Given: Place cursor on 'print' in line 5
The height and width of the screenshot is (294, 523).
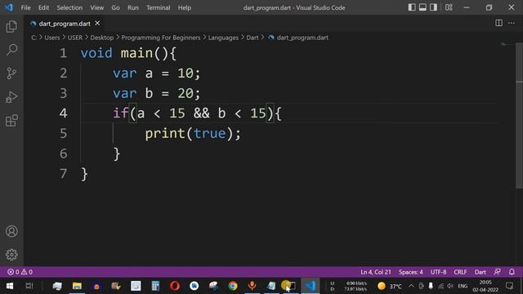Looking at the screenshot, I should (x=165, y=134).
